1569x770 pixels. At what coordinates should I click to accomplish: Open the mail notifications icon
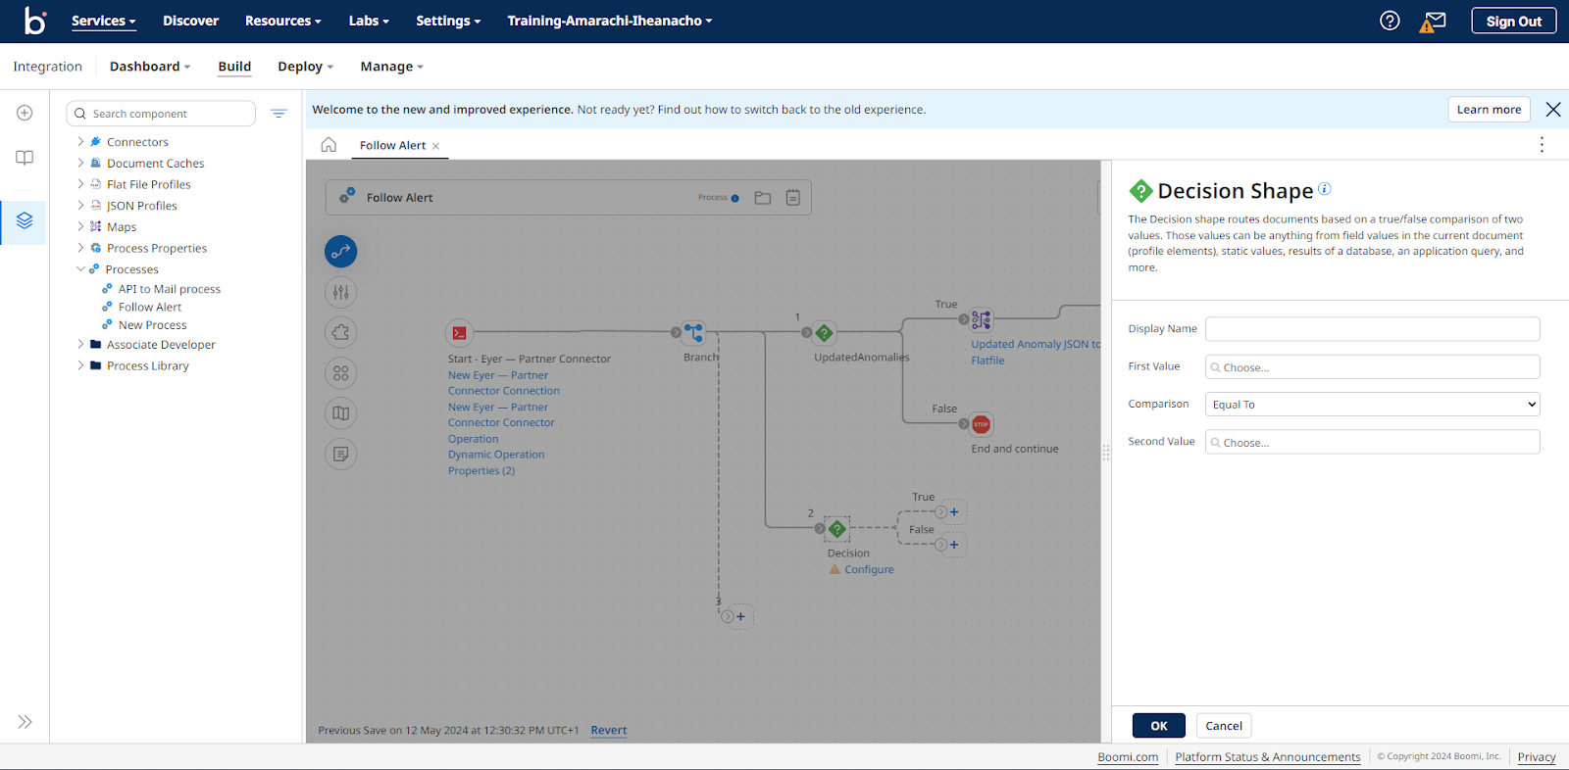point(1433,21)
